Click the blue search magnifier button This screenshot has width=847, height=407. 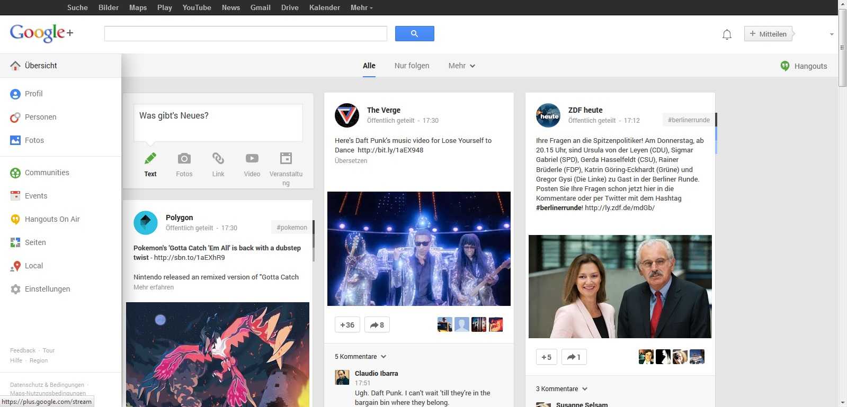[414, 33]
